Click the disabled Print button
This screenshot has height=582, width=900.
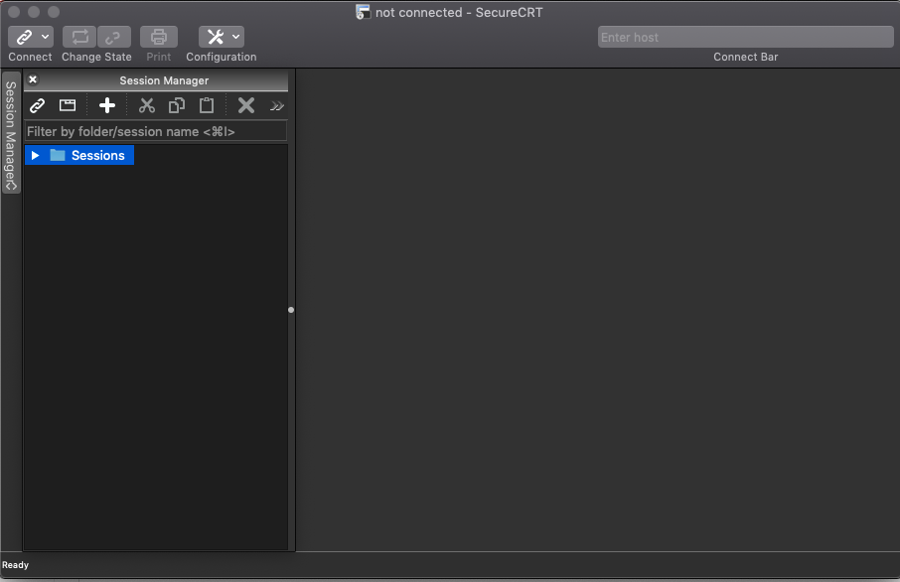[x=158, y=36]
